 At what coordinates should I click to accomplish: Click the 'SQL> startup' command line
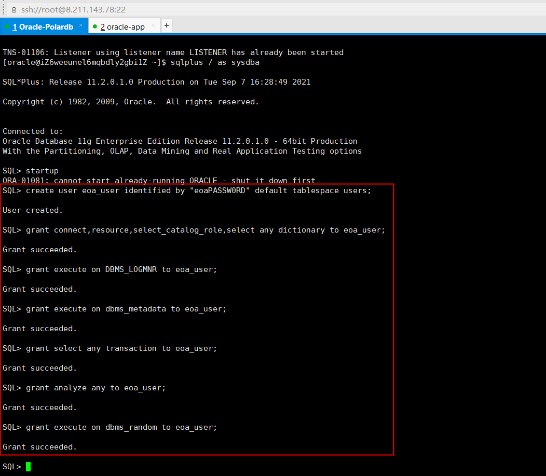(x=31, y=171)
